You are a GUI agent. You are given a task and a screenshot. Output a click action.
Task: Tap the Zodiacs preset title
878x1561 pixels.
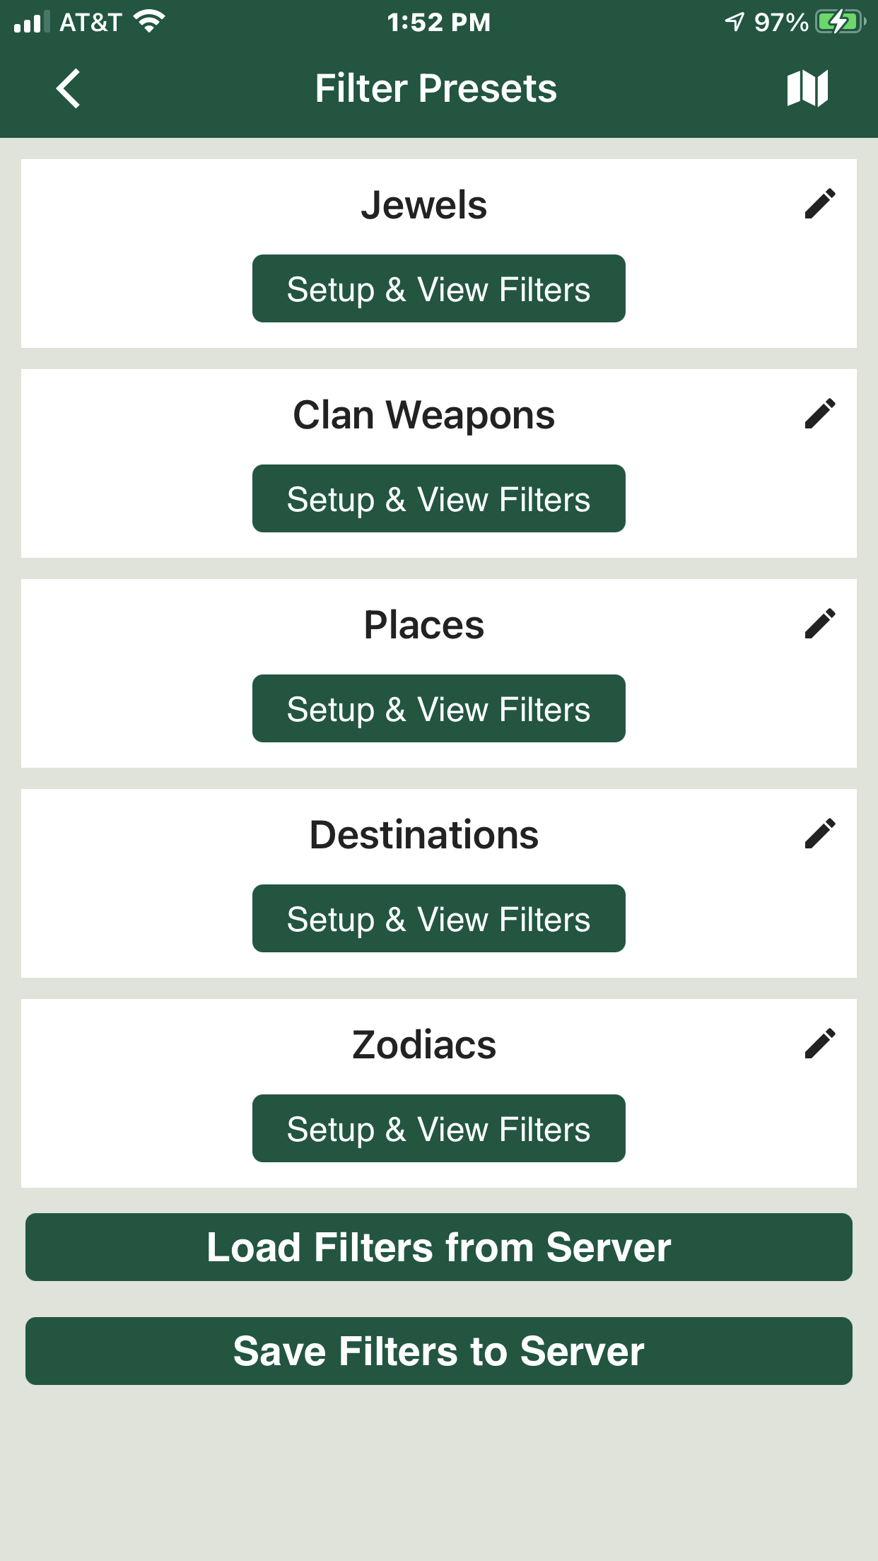[x=424, y=1045]
